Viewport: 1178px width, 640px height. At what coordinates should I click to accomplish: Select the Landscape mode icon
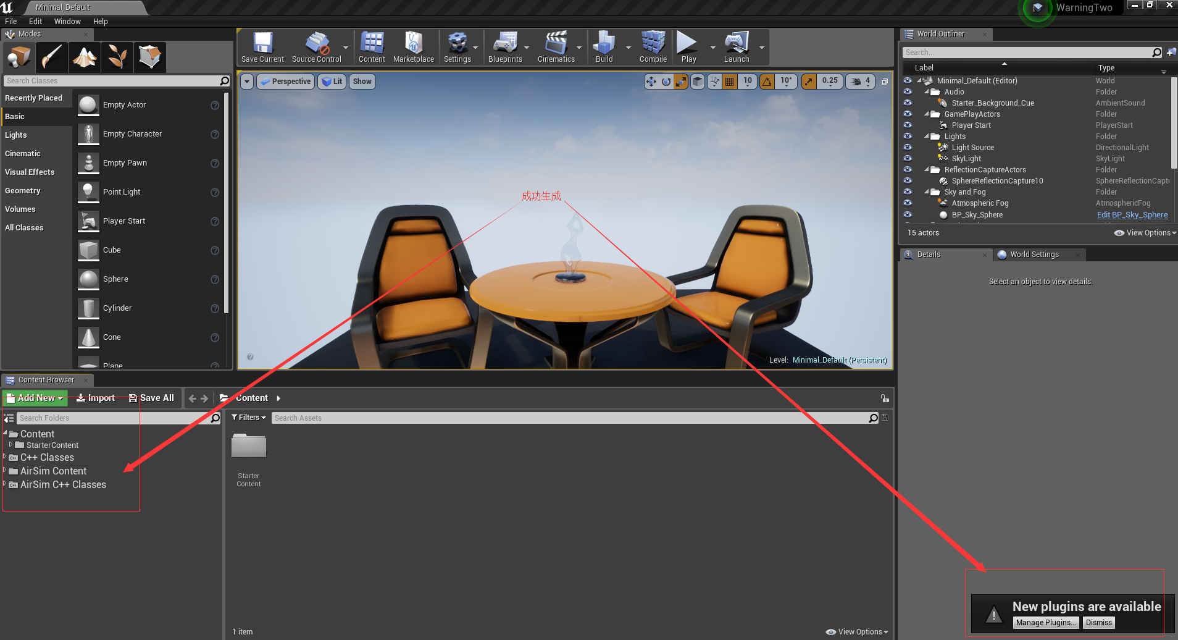coord(84,57)
